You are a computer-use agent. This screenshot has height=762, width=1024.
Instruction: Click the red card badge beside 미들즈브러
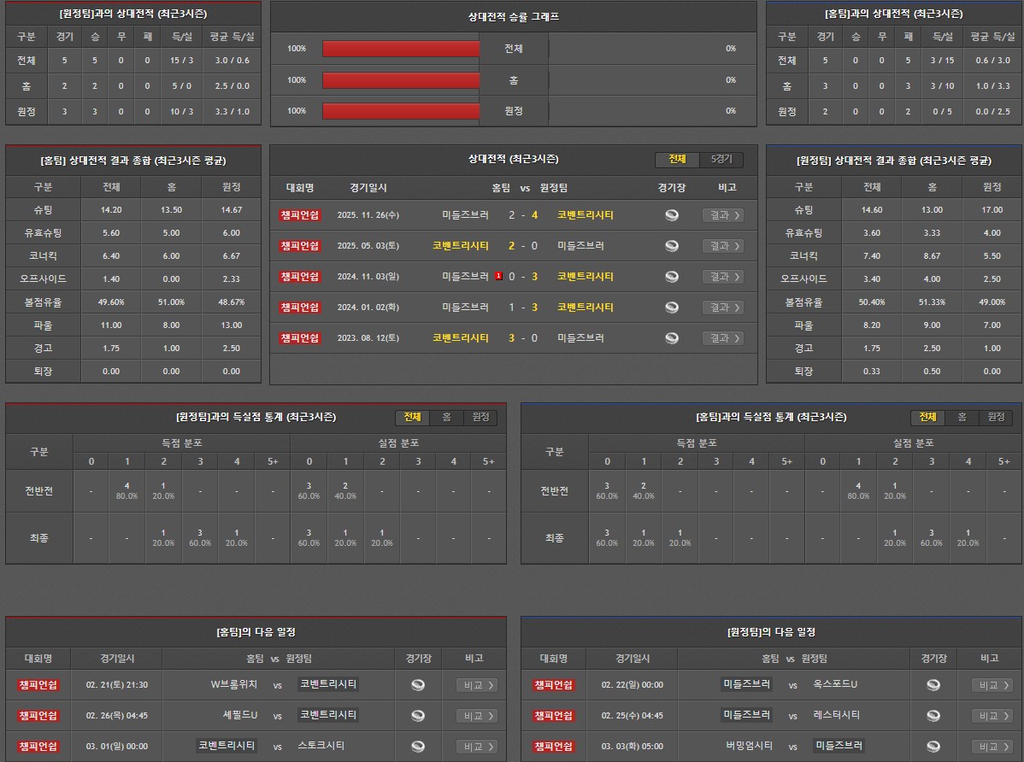pos(498,277)
